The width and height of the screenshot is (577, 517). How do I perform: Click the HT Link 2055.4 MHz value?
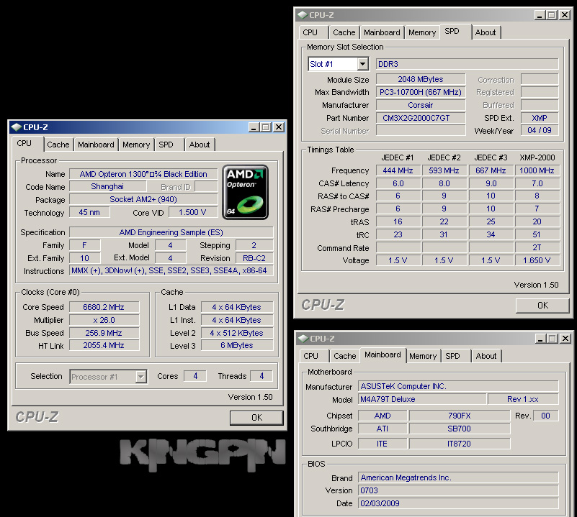pos(104,345)
